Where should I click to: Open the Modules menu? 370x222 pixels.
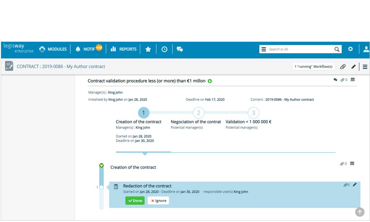tap(53, 49)
